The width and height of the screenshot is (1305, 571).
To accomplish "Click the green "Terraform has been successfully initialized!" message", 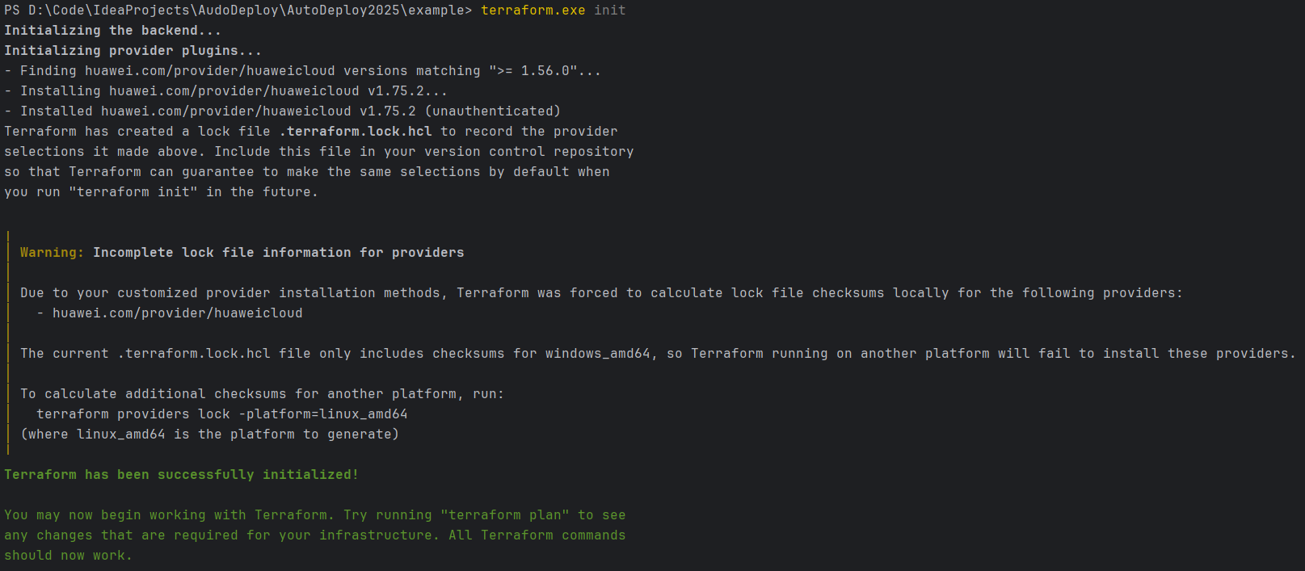I will [181, 475].
